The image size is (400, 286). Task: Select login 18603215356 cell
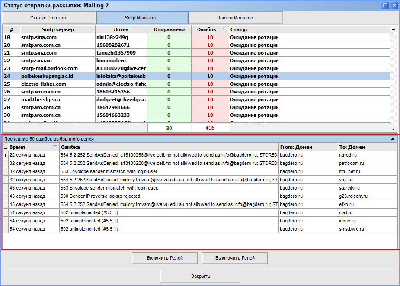(x=121, y=92)
